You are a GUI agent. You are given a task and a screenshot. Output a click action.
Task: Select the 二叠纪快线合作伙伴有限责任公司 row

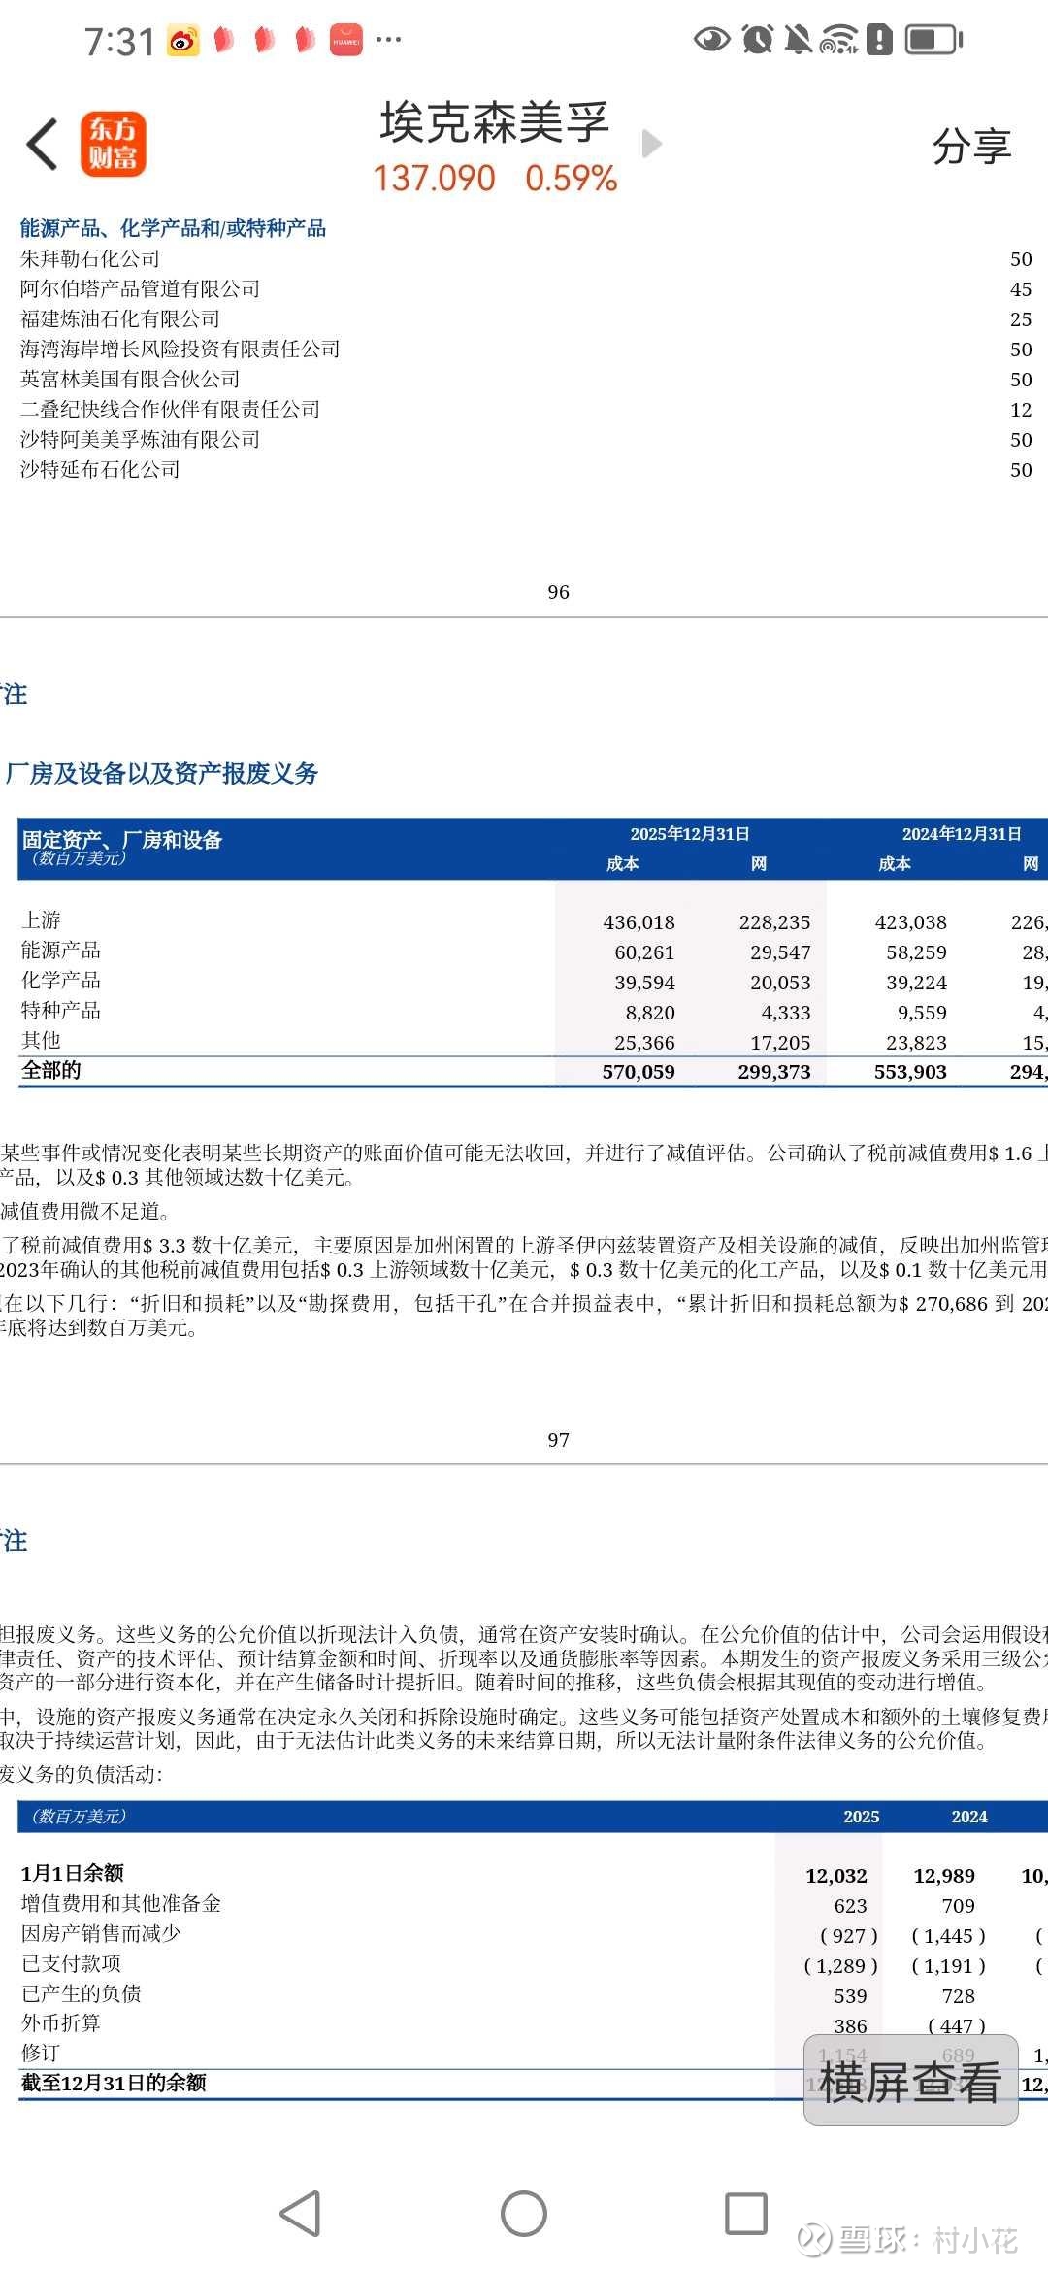pyautogui.click(x=526, y=410)
